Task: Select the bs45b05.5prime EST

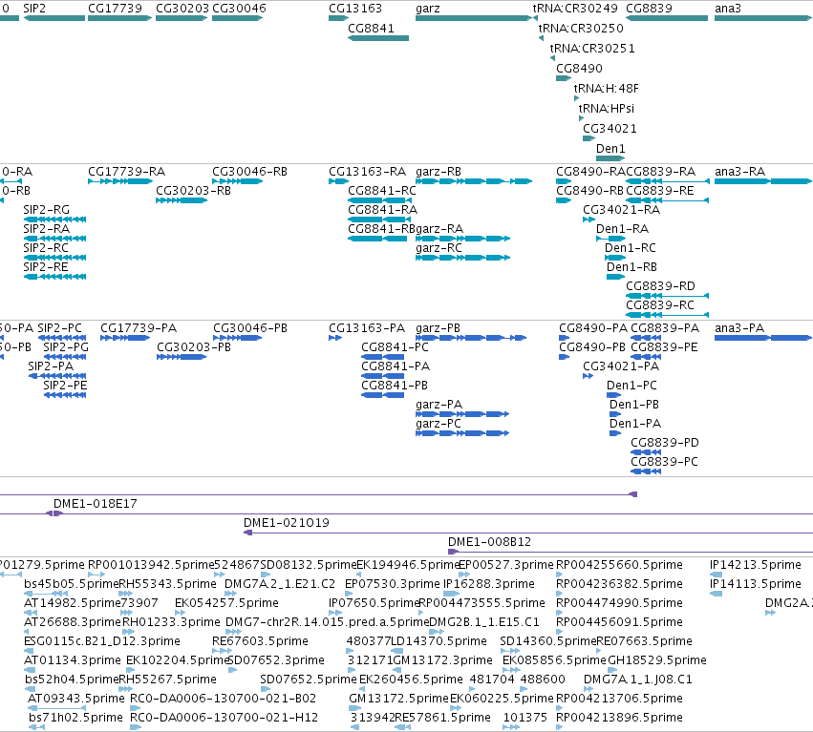Action: [46, 594]
